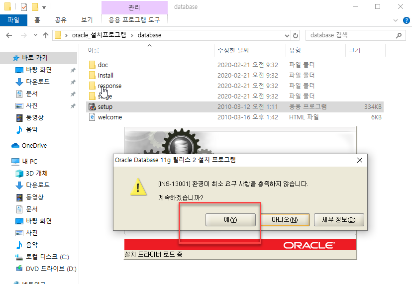Click the yellow warning icon in the dialog

pyautogui.click(x=138, y=187)
